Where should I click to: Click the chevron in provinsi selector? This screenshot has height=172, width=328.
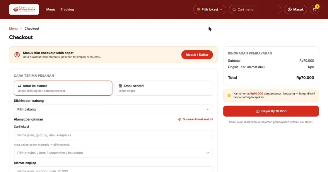pos(208,153)
